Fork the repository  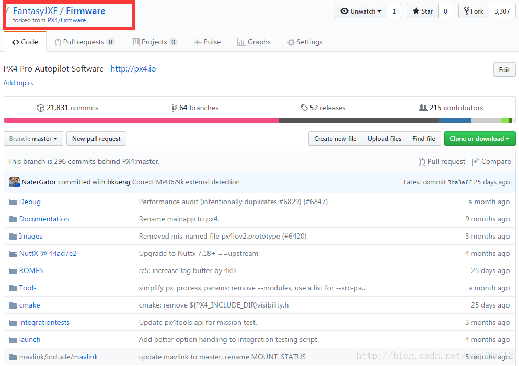(474, 11)
